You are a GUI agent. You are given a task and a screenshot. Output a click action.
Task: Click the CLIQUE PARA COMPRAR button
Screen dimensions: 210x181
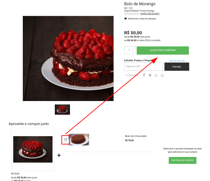163,50
